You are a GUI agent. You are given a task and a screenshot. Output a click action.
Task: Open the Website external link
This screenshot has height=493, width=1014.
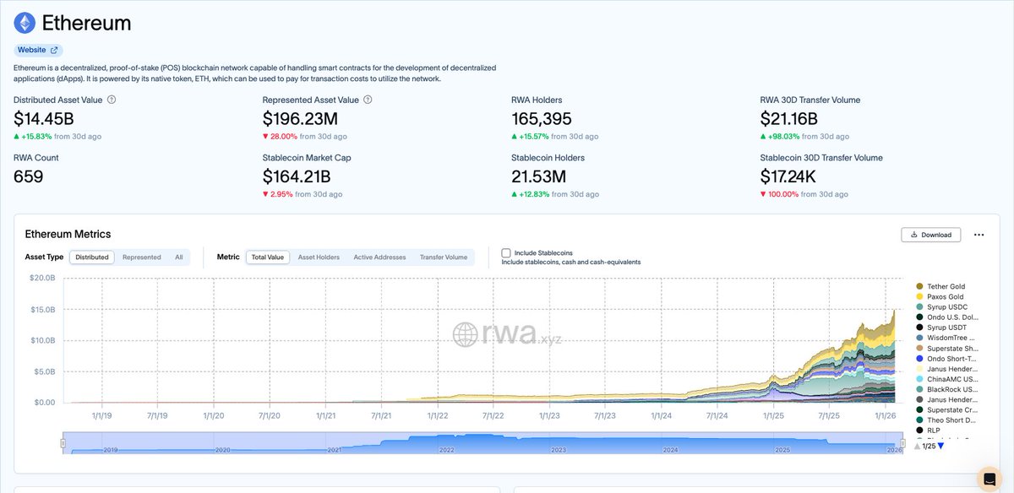[x=38, y=50]
